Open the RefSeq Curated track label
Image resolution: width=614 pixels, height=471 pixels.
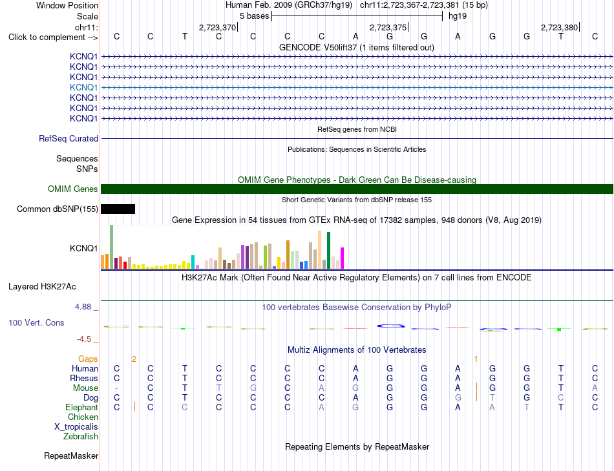pos(68,139)
